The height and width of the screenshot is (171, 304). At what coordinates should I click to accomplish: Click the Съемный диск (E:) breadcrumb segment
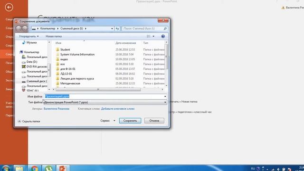tap(72, 28)
